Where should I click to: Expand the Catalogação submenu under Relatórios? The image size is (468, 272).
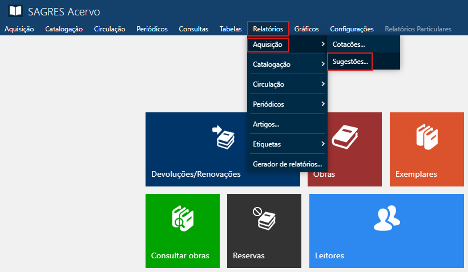pyautogui.click(x=323, y=64)
